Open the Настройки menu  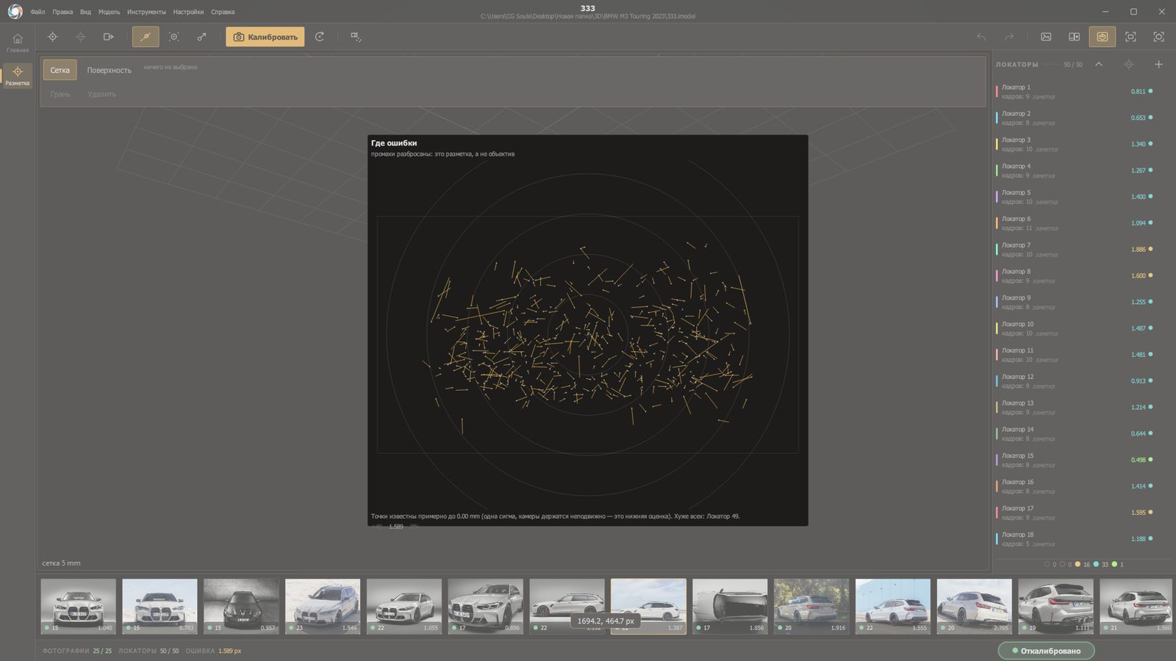[x=188, y=12]
